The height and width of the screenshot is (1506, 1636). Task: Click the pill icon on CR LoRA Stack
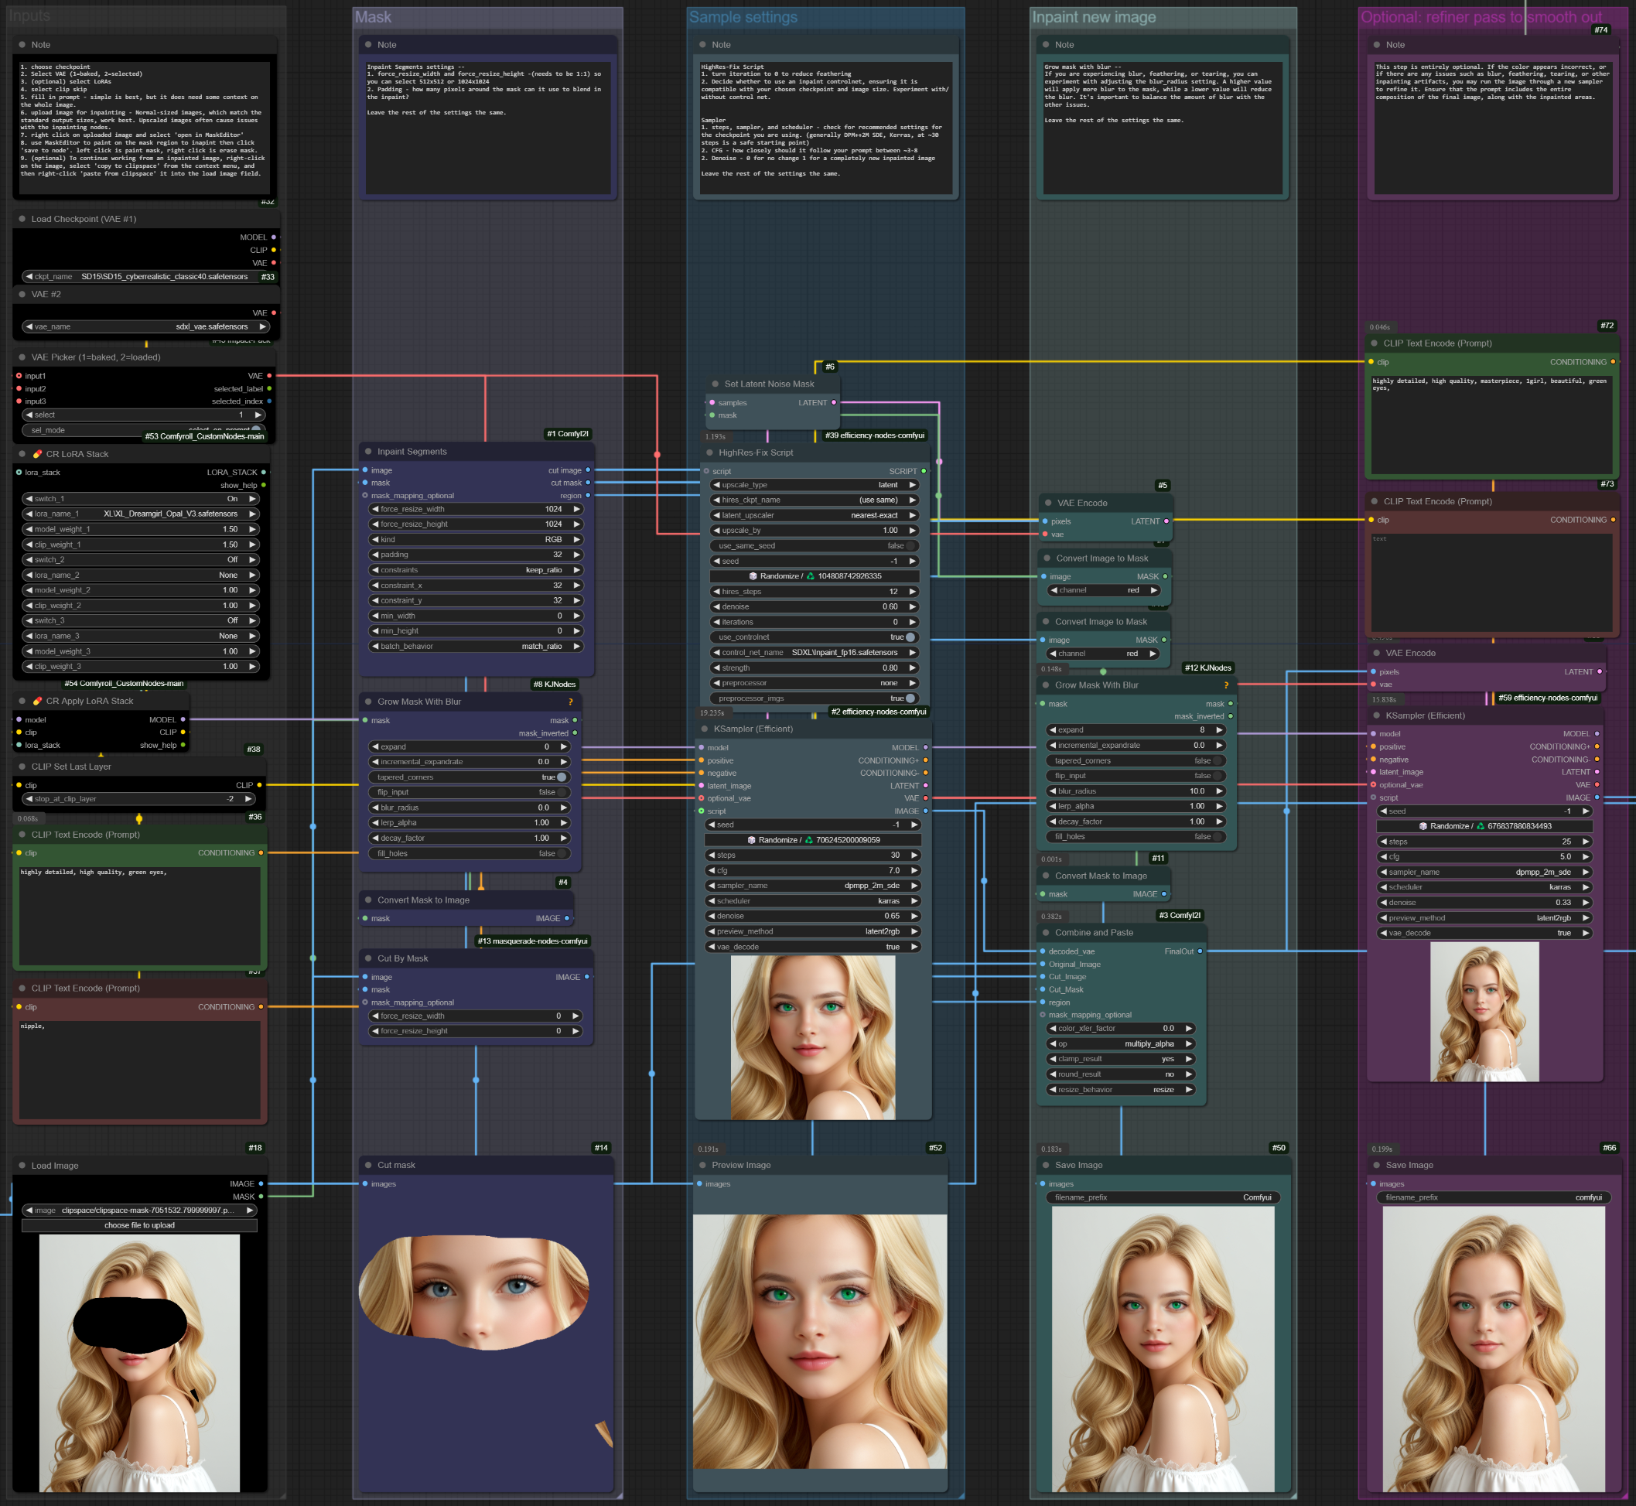[x=36, y=454]
